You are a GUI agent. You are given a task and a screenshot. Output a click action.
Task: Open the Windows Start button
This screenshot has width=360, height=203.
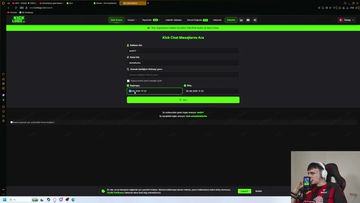4,200
